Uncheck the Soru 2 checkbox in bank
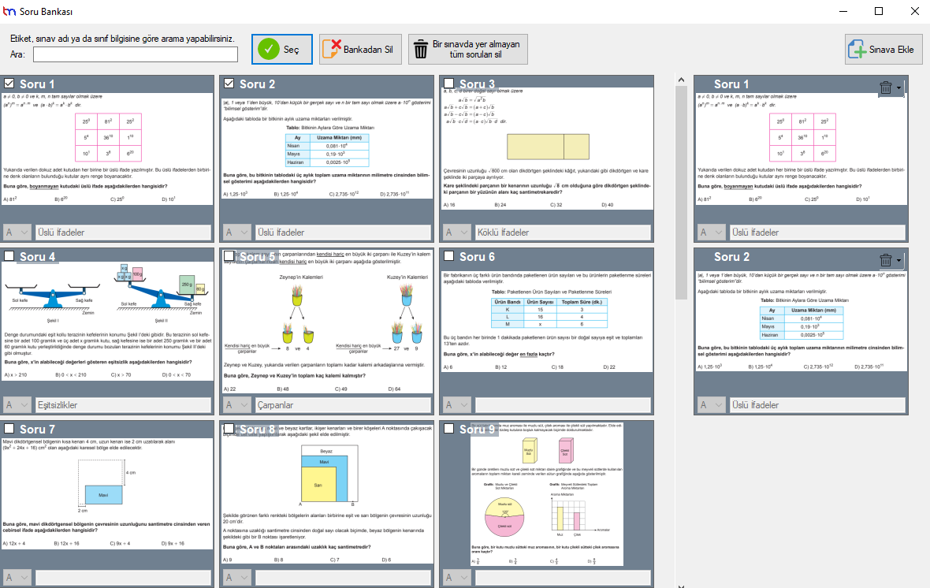Viewport: 930px width, 588px height. 229,84
